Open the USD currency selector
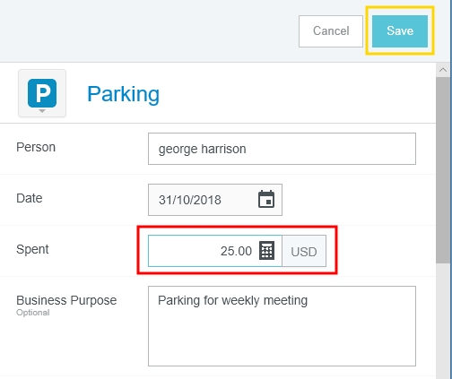452x379 pixels. 304,251
